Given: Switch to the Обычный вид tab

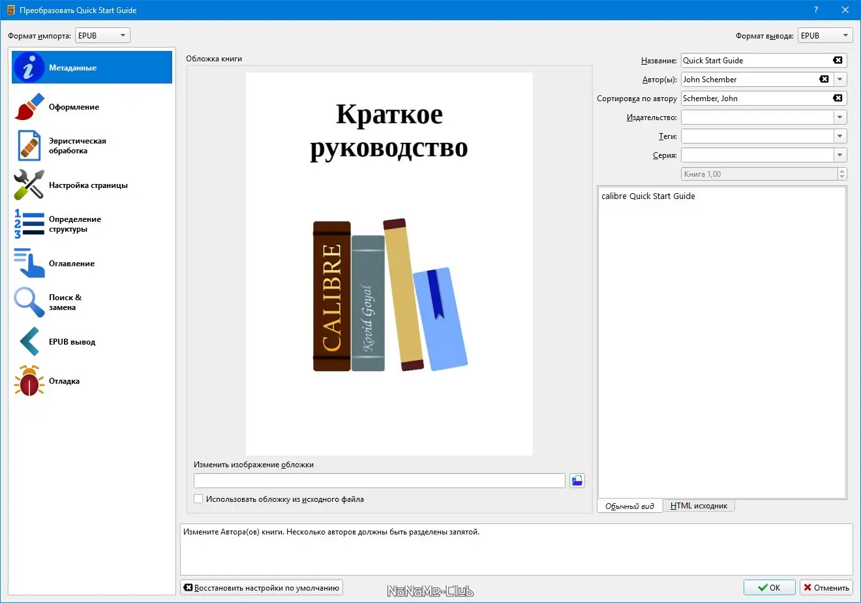Looking at the screenshot, I should click(x=629, y=506).
